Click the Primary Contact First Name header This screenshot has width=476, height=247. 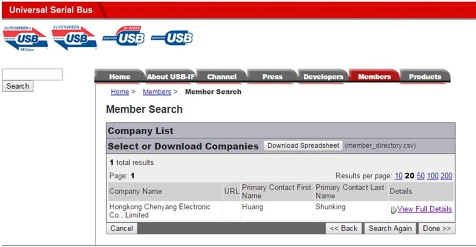pos(277,191)
